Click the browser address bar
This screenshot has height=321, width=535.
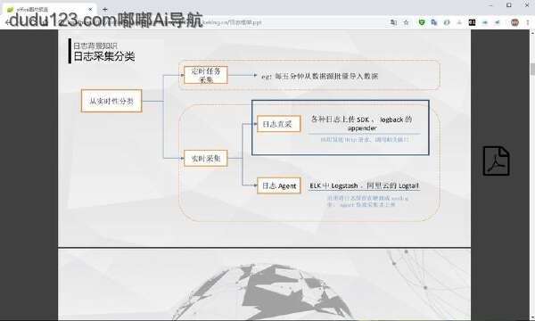(239, 22)
